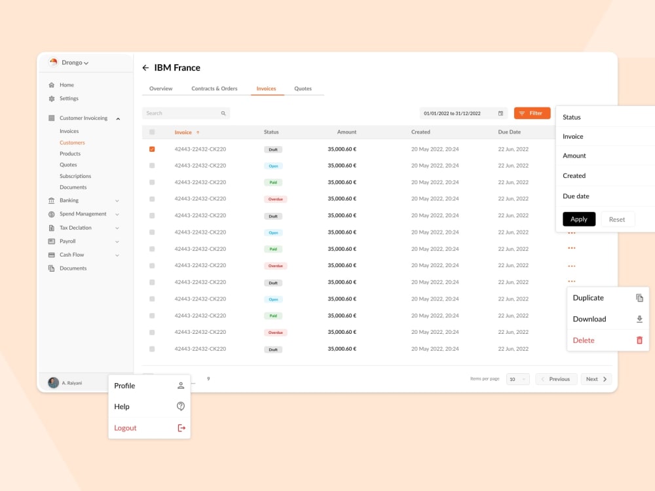Open the date range 01/01/2022 to 31/12/2022 picker
This screenshot has height=491, width=655.
[464, 113]
